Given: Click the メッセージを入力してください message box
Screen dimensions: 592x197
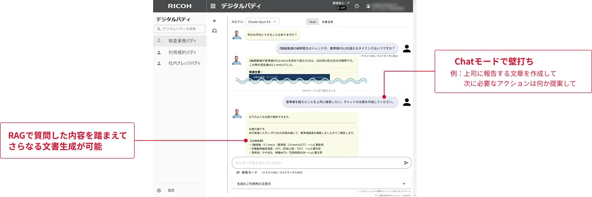Looking at the screenshot, I should (x=321, y=163).
